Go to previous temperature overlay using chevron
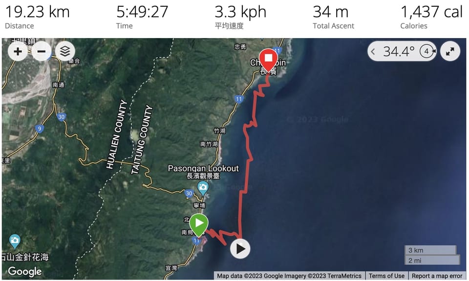Screen dimensions: 469x281 373,51
